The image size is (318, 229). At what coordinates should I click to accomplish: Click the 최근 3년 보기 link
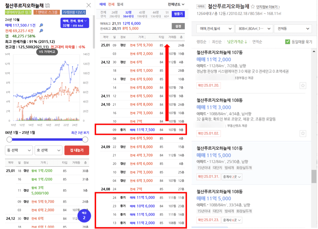click(x=80, y=133)
